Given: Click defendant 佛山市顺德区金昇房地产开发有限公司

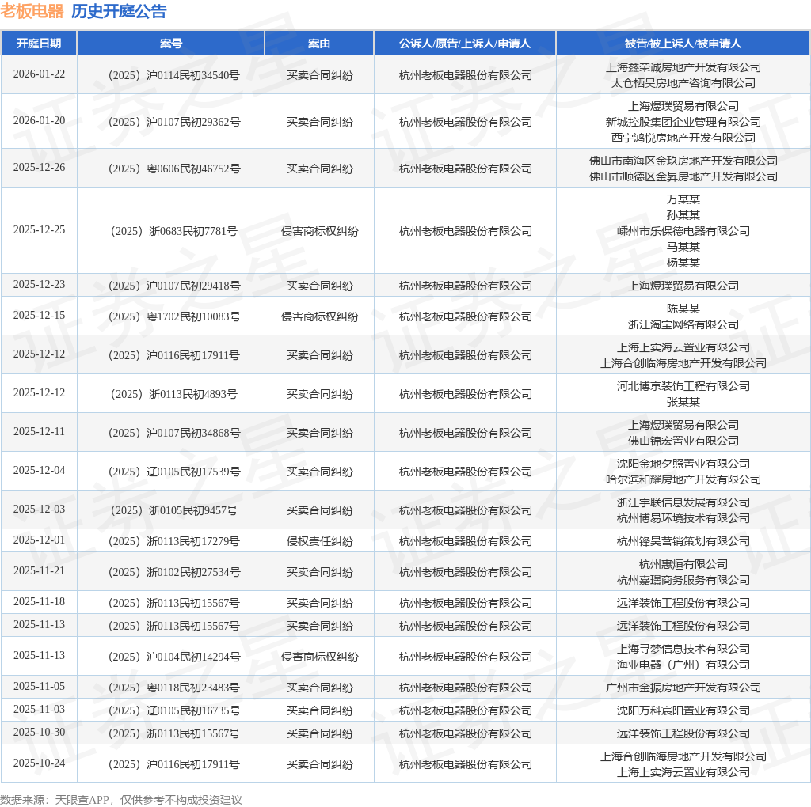Looking at the screenshot, I should [x=683, y=176].
